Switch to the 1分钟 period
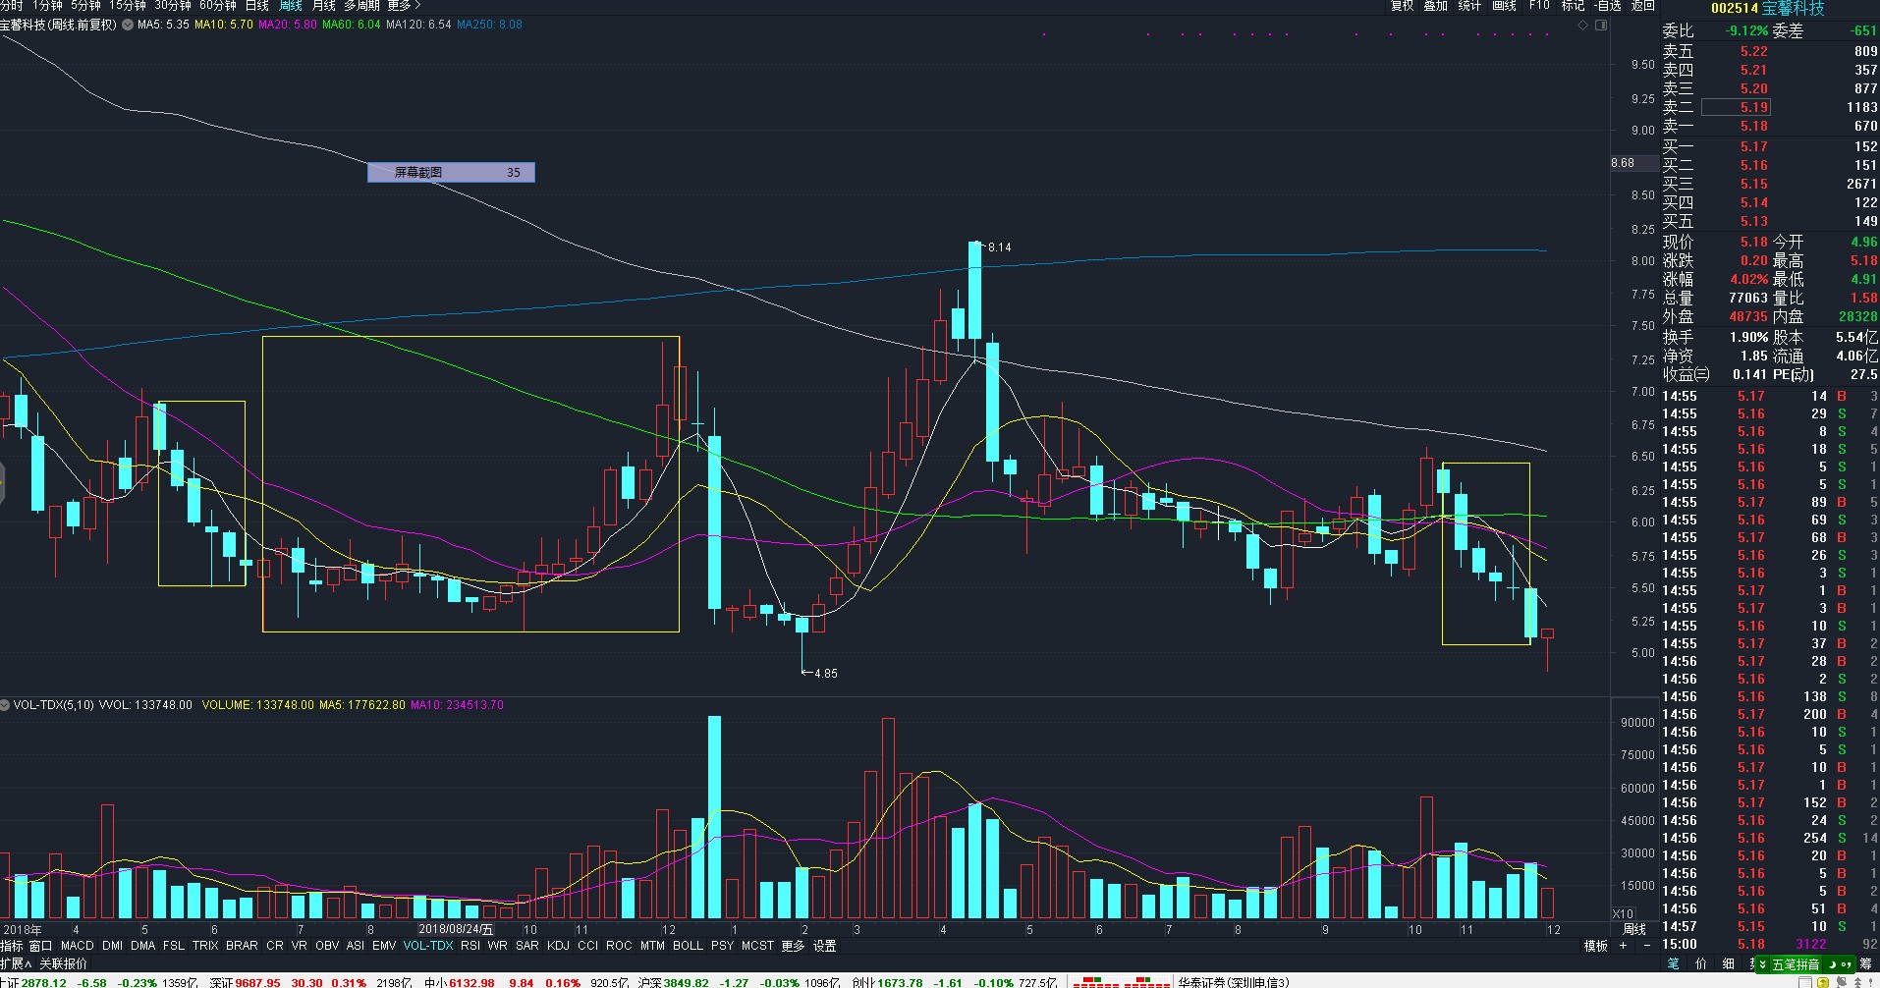Image resolution: width=1880 pixels, height=988 pixels. (47, 6)
